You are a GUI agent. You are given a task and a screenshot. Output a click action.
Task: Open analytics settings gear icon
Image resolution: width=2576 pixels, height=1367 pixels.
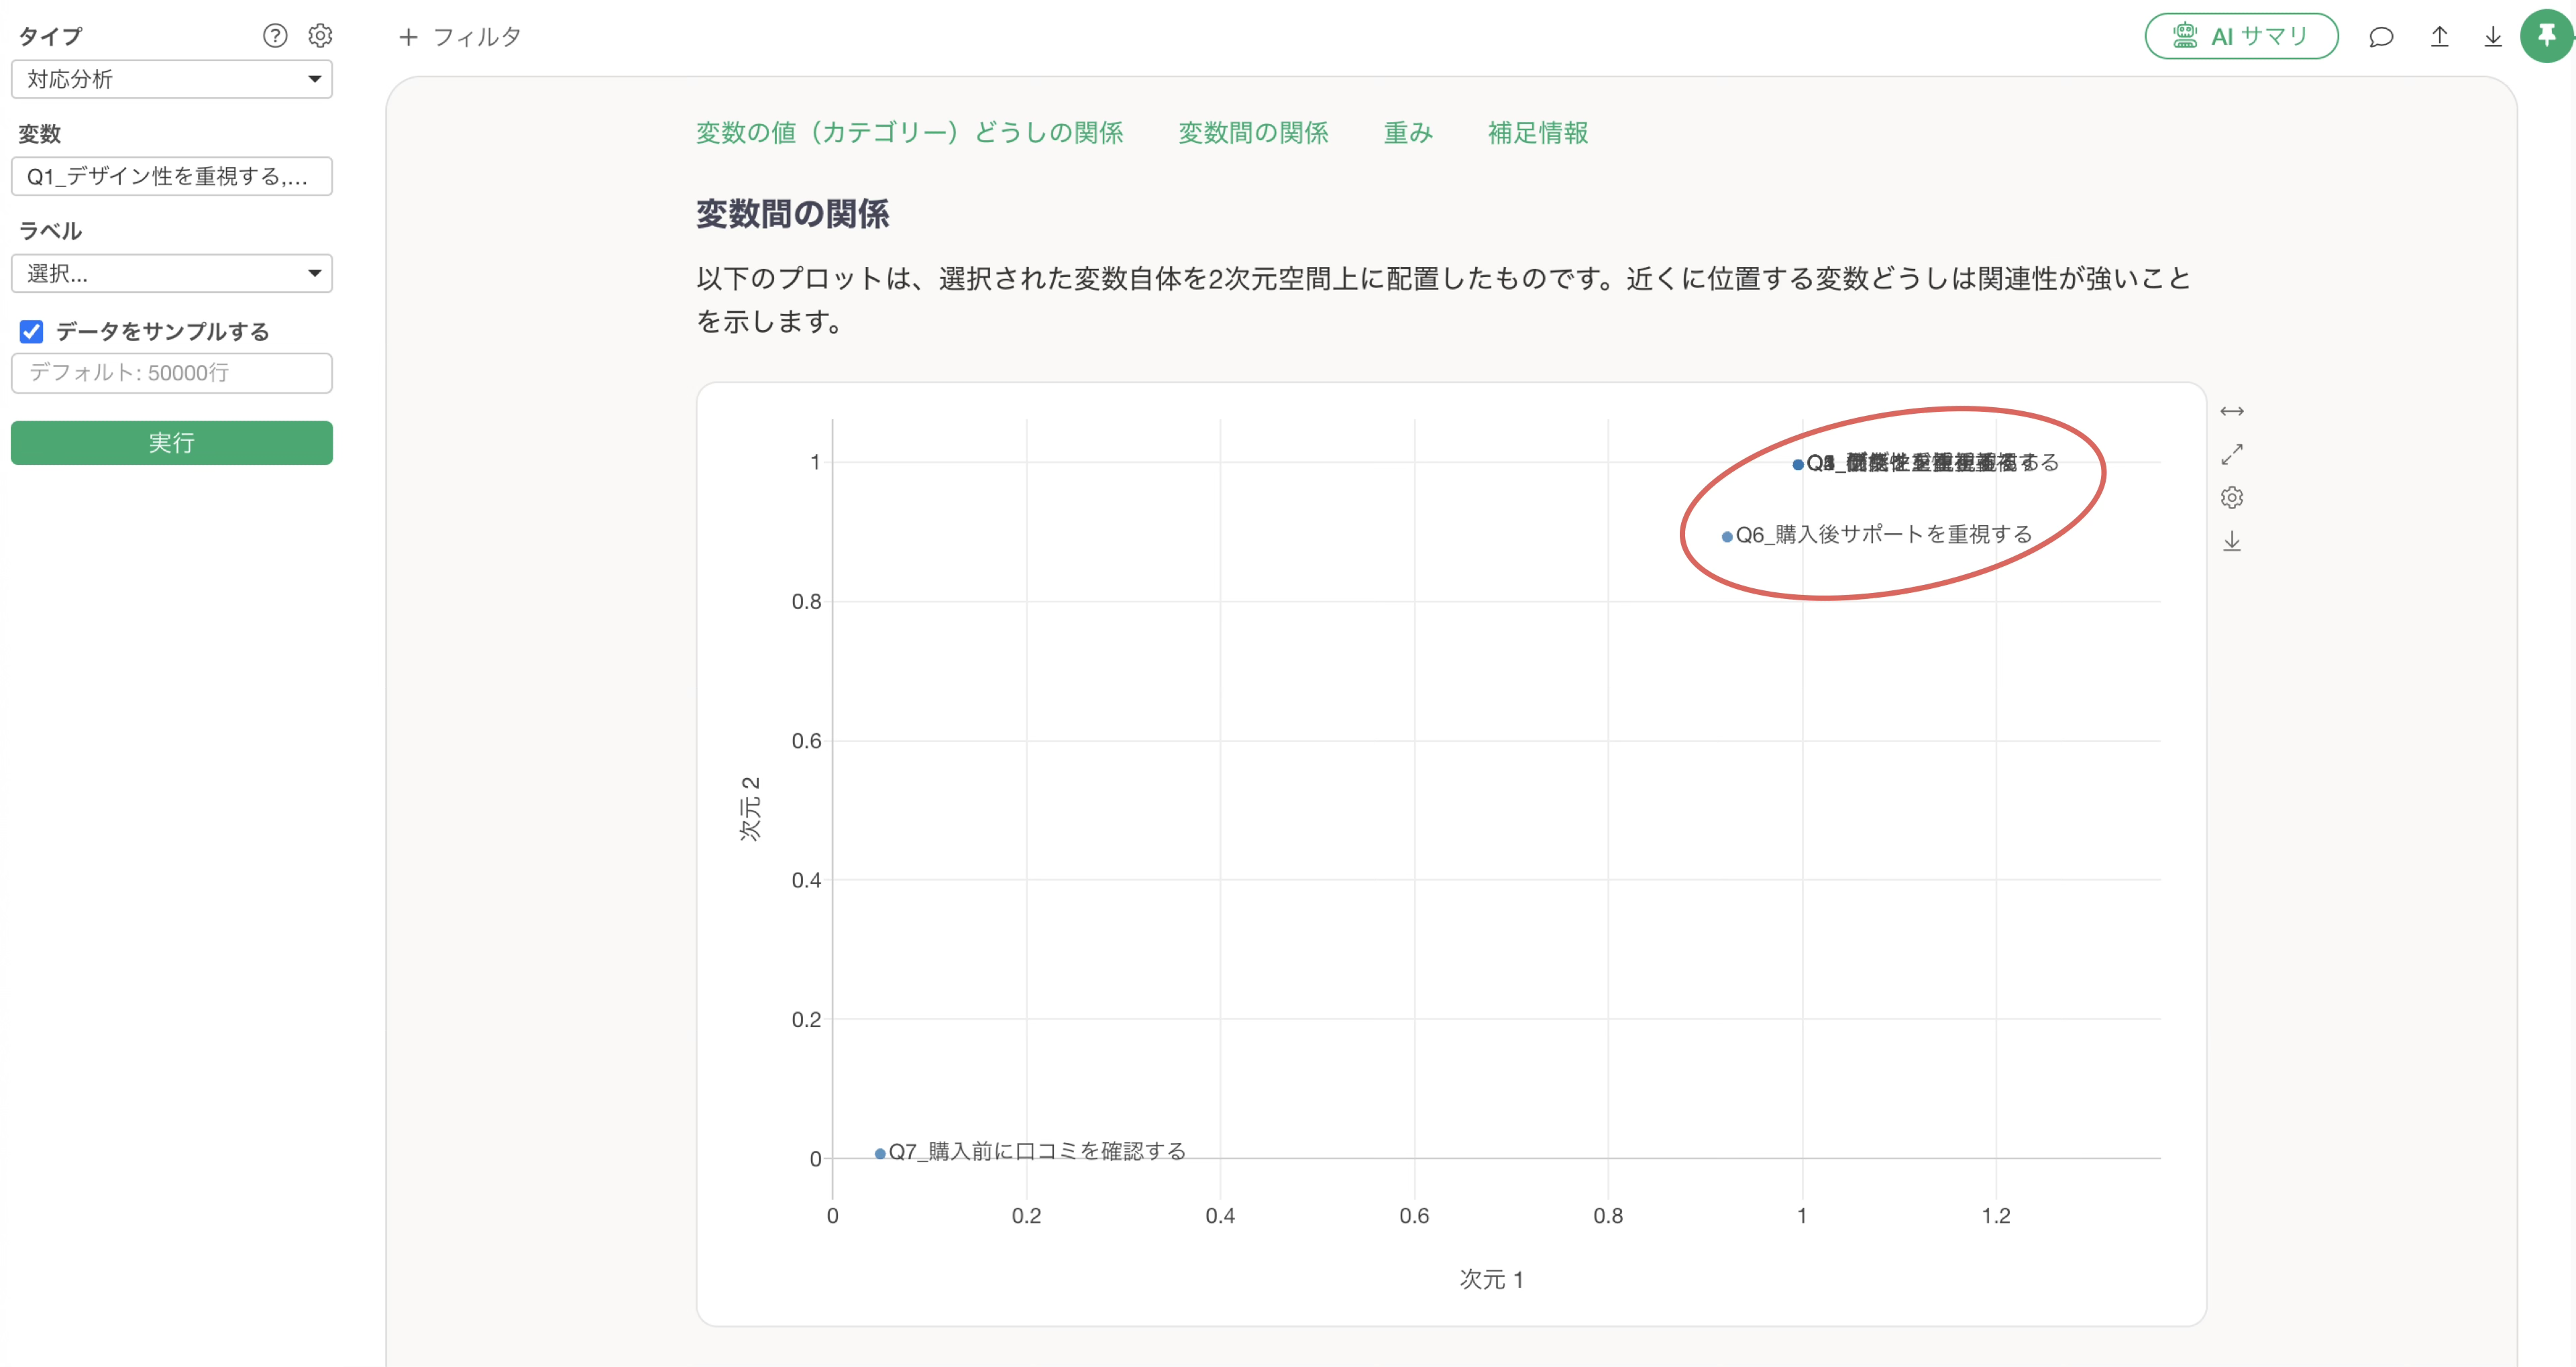(x=320, y=36)
